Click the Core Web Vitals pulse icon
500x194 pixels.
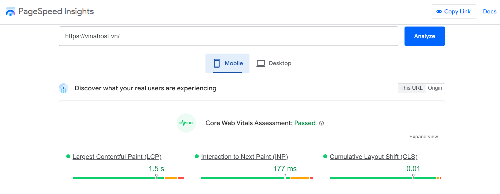pyautogui.click(x=186, y=123)
